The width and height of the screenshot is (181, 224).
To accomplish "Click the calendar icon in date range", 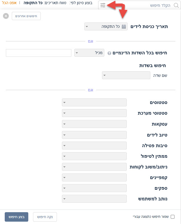I will pos(124,26).
